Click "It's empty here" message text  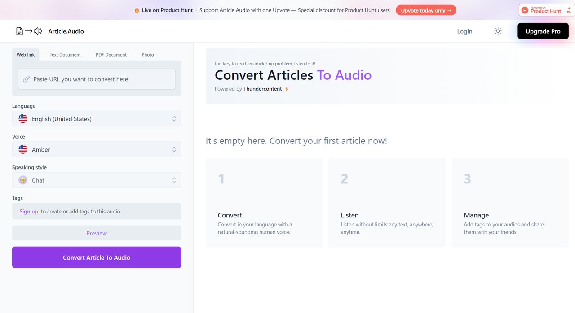click(x=296, y=141)
